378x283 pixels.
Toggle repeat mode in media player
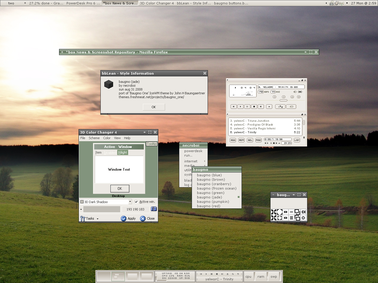291,107
